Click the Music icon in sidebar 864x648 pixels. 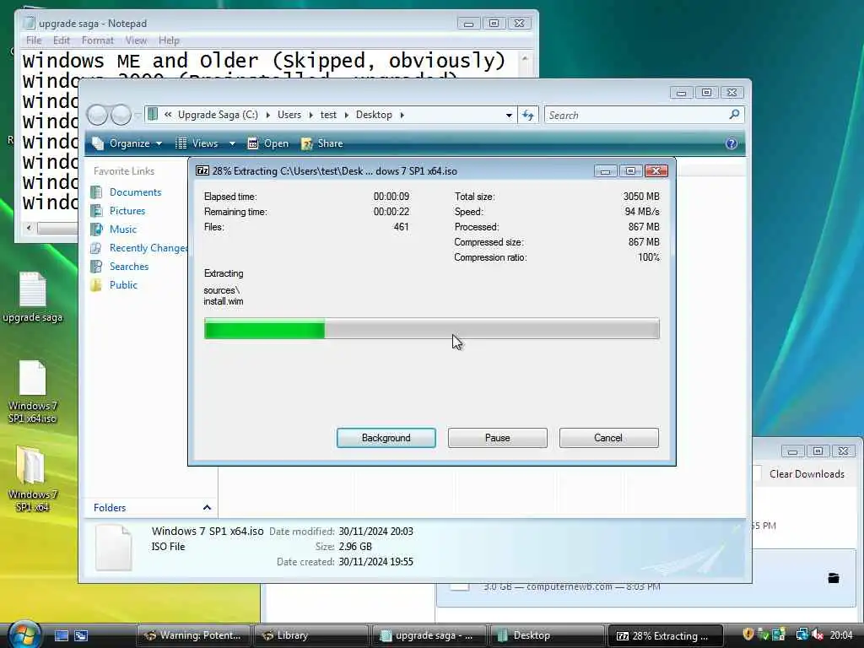pos(96,229)
